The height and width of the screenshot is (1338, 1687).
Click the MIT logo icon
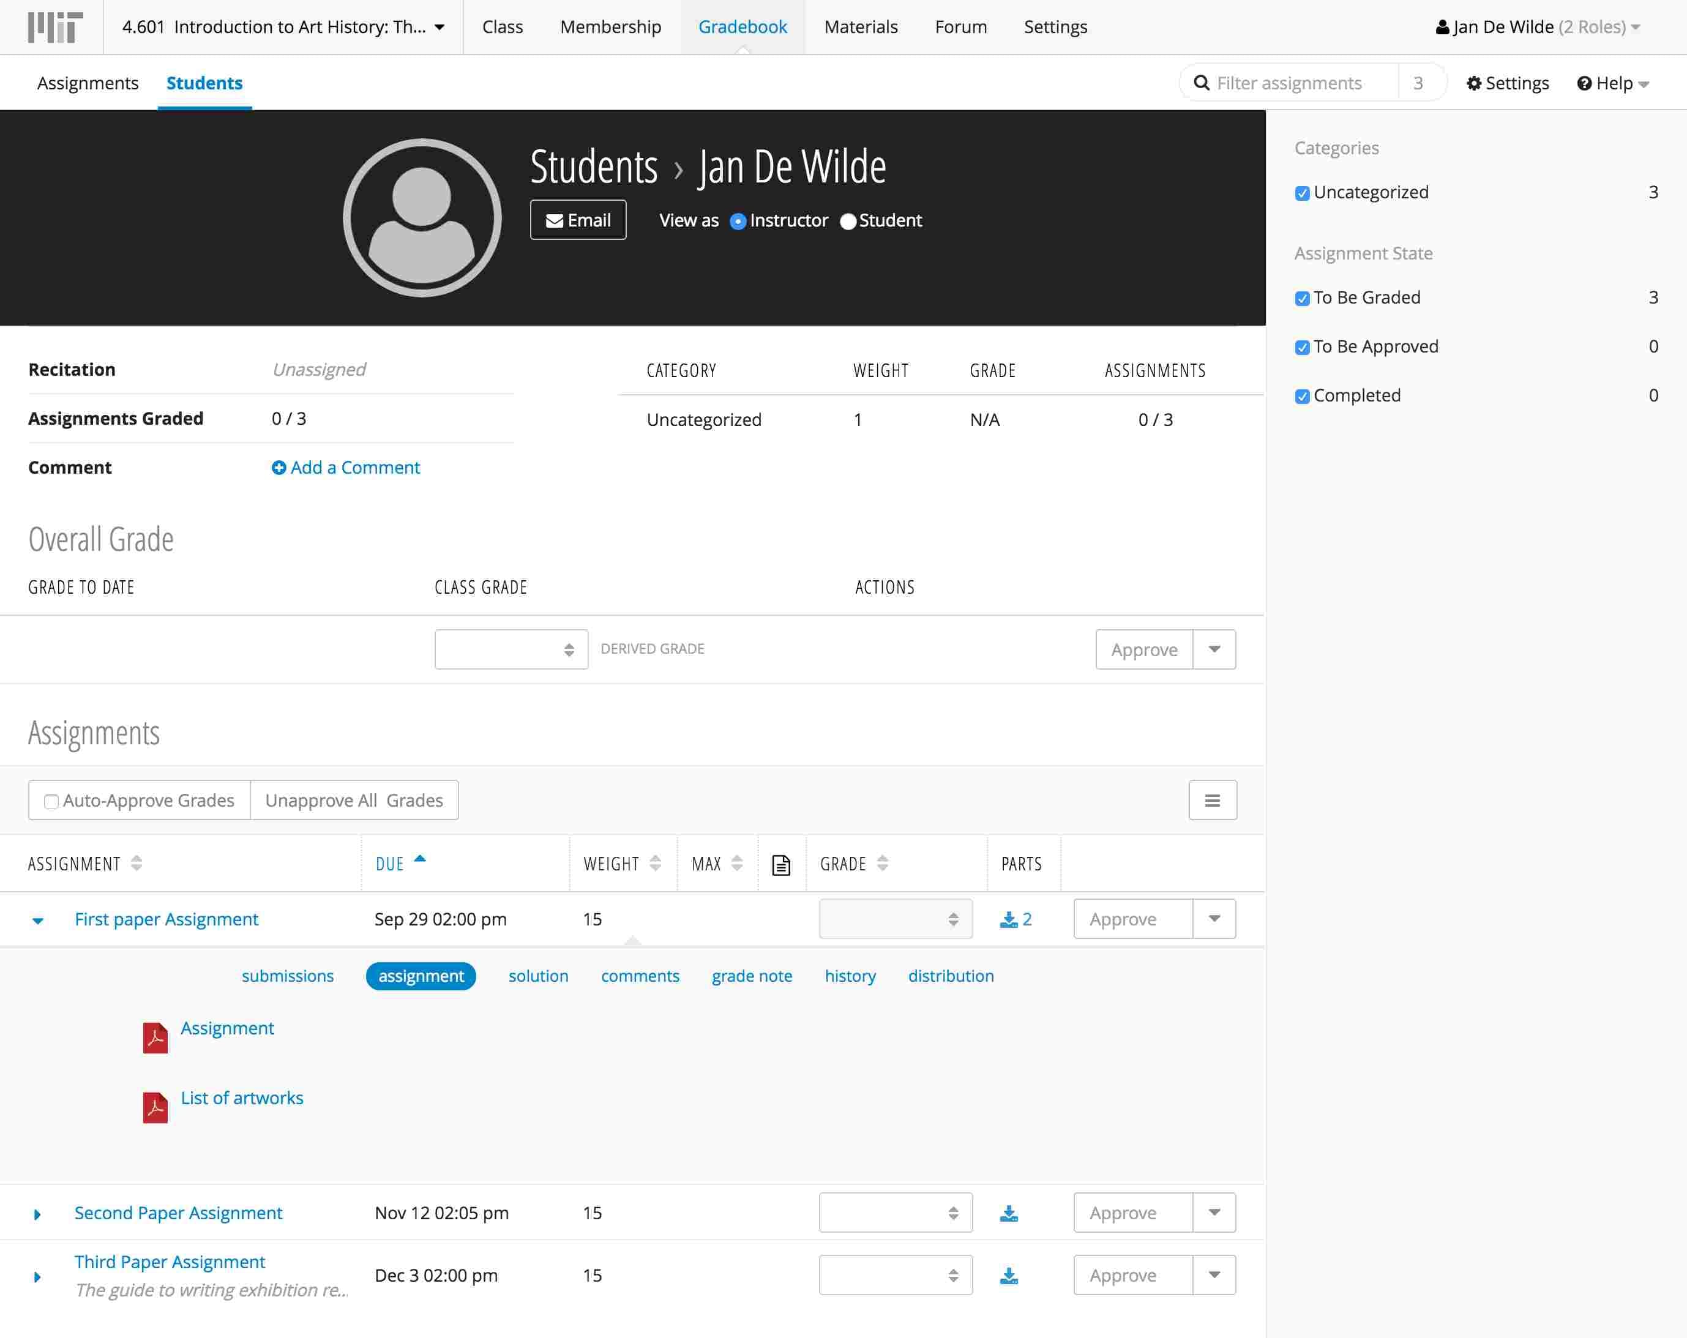pyautogui.click(x=54, y=26)
